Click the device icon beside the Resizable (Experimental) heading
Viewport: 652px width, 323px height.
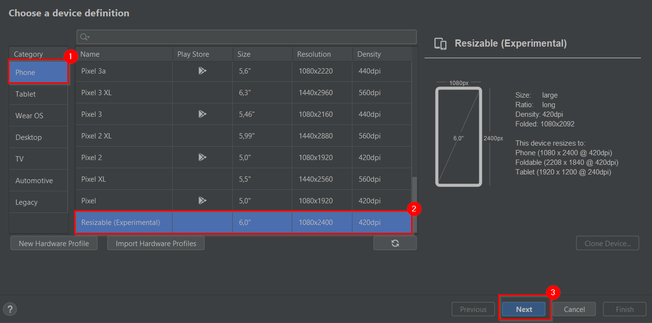[440, 44]
